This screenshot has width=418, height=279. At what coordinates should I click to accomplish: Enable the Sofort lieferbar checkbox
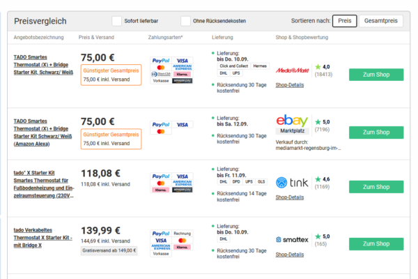(x=116, y=21)
